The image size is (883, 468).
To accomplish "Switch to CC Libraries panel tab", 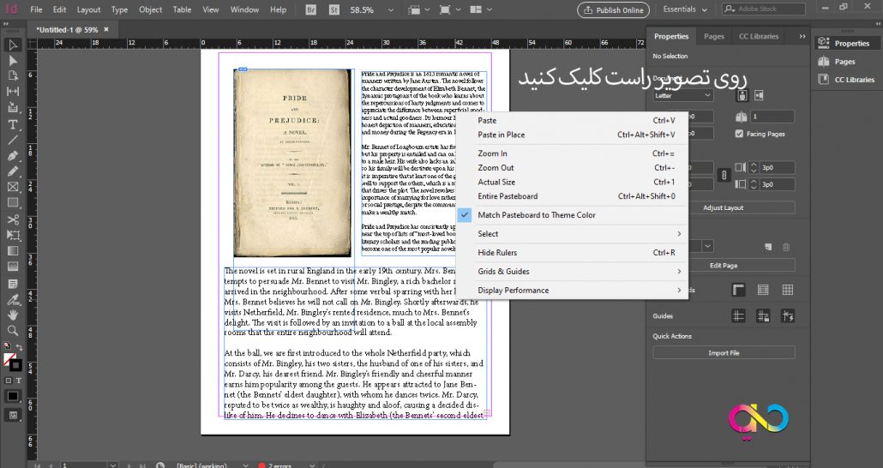I will pyautogui.click(x=758, y=36).
